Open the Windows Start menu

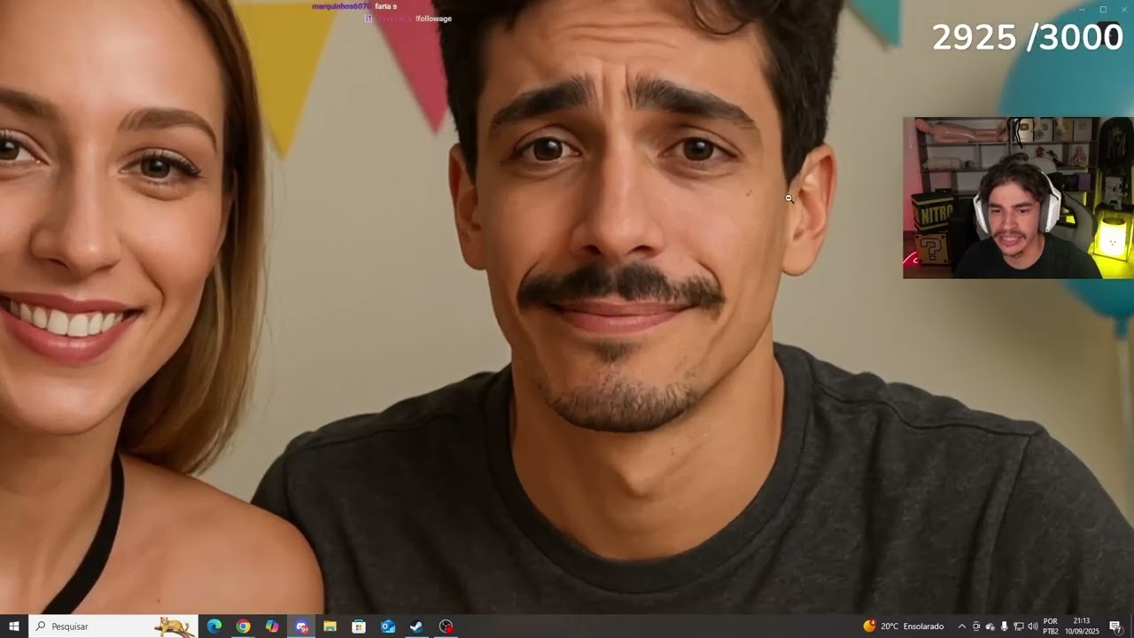(13, 626)
